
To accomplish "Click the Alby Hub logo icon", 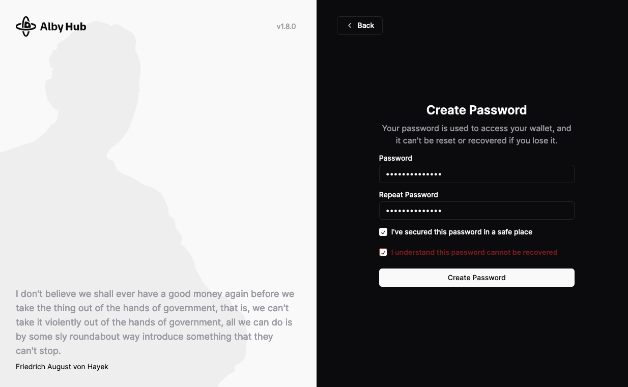I will click(x=26, y=26).
